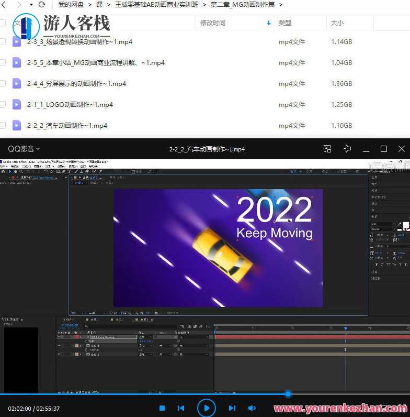410x417 pixels.
Task: Click the 02:02:00 / 02:55:37 time display
Action: [x=33, y=409]
